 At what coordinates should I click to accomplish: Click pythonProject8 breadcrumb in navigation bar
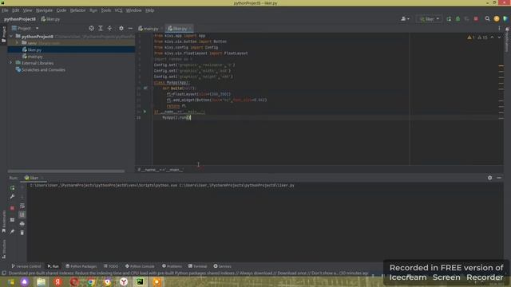pos(20,19)
